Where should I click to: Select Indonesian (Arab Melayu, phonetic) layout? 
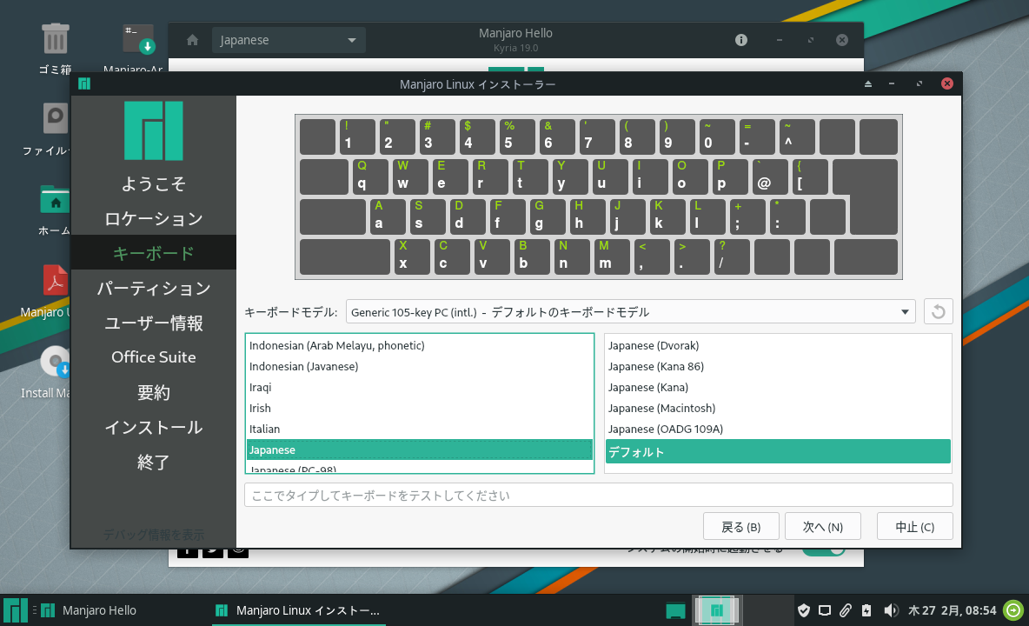coord(420,345)
